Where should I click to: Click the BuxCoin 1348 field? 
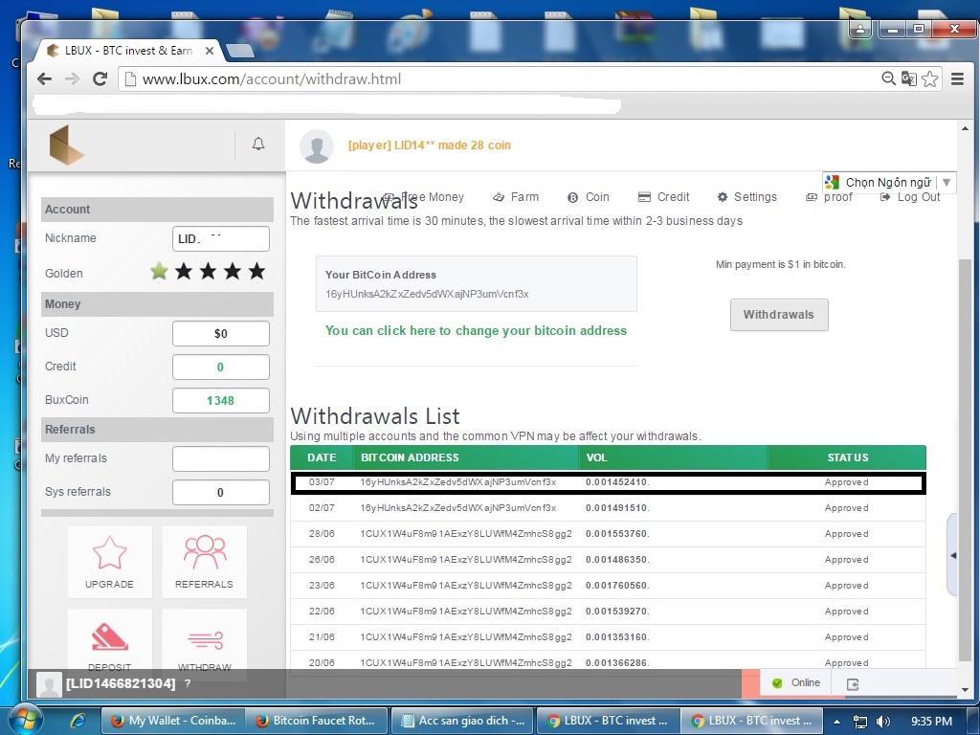tap(221, 401)
